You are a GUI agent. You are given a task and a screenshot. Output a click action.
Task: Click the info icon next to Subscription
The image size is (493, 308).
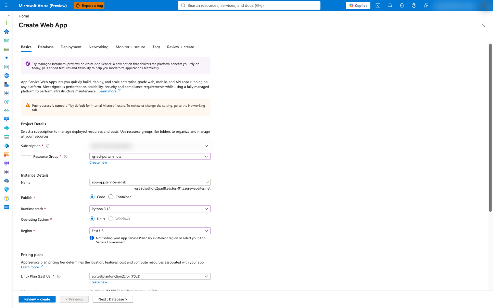pos(48,146)
